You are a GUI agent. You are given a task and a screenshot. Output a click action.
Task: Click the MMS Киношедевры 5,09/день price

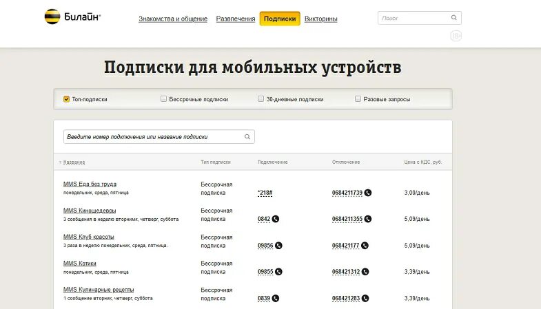417,219
